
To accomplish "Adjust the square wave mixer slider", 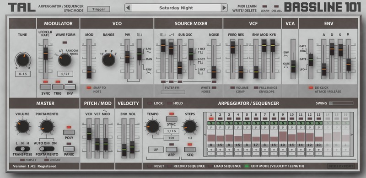I will click(163, 46).
